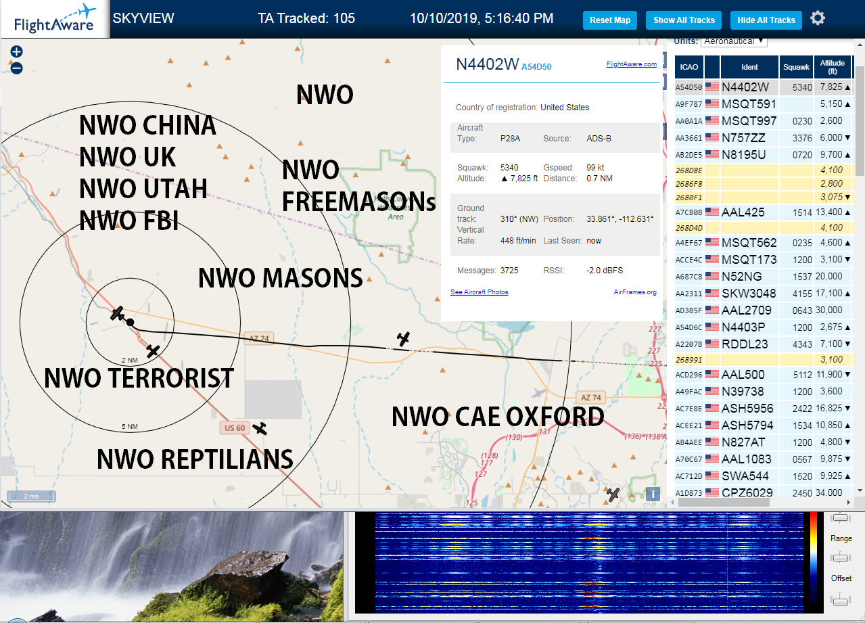Select the aircraft icon on the track near AZ 74
Image resolution: width=865 pixels, height=623 pixels.
tap(404, 339)
